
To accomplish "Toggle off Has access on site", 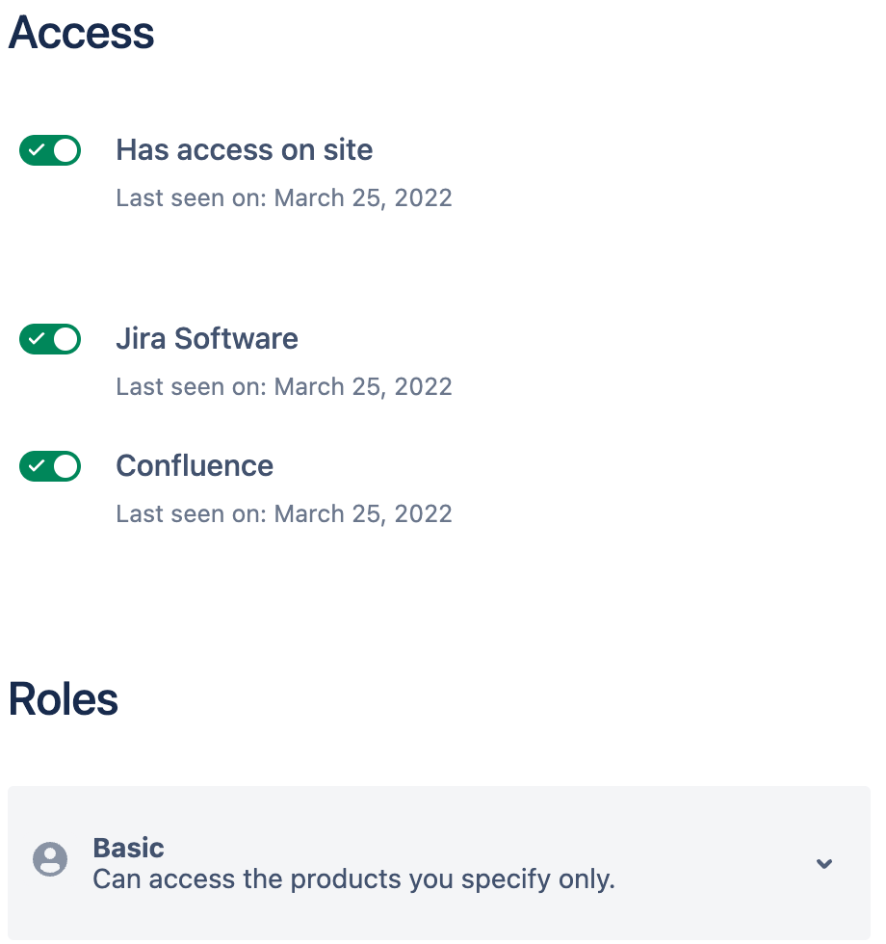I will (50, 150).
